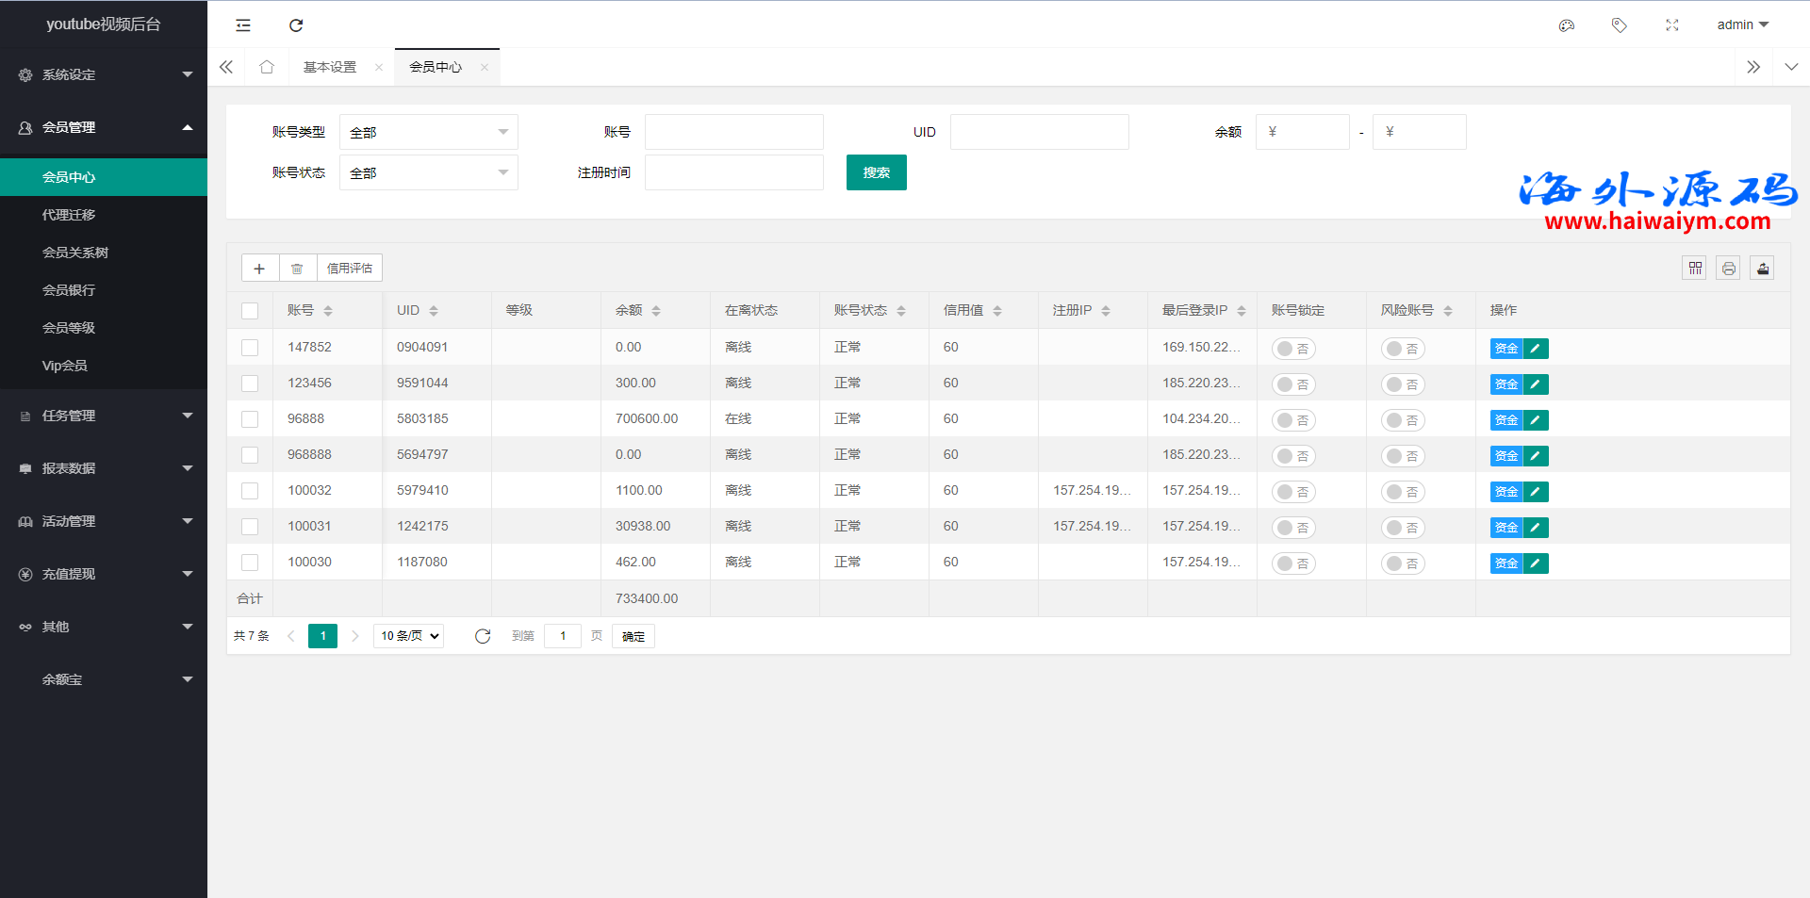Expand the admin user menu
This screenshot has height=898, width=1810.
click(1742, 25)
